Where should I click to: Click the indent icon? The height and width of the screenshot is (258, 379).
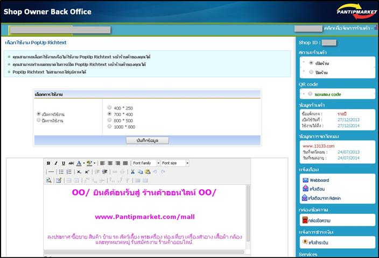pos(104,172)
